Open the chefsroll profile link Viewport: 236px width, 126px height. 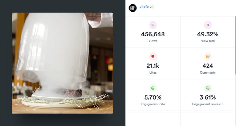tap(147, 6)
